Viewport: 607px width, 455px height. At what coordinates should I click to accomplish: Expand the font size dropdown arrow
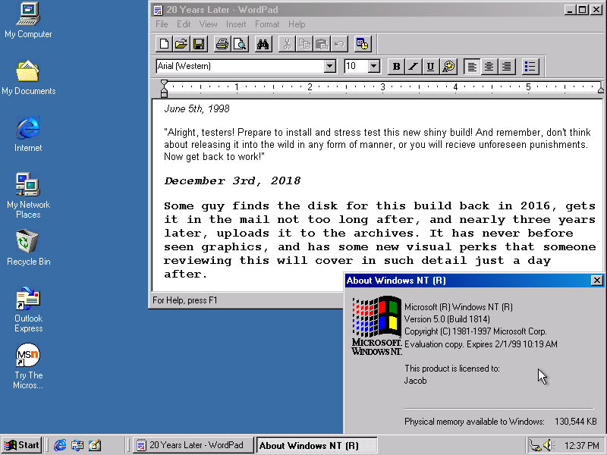(x=373, y=66)
